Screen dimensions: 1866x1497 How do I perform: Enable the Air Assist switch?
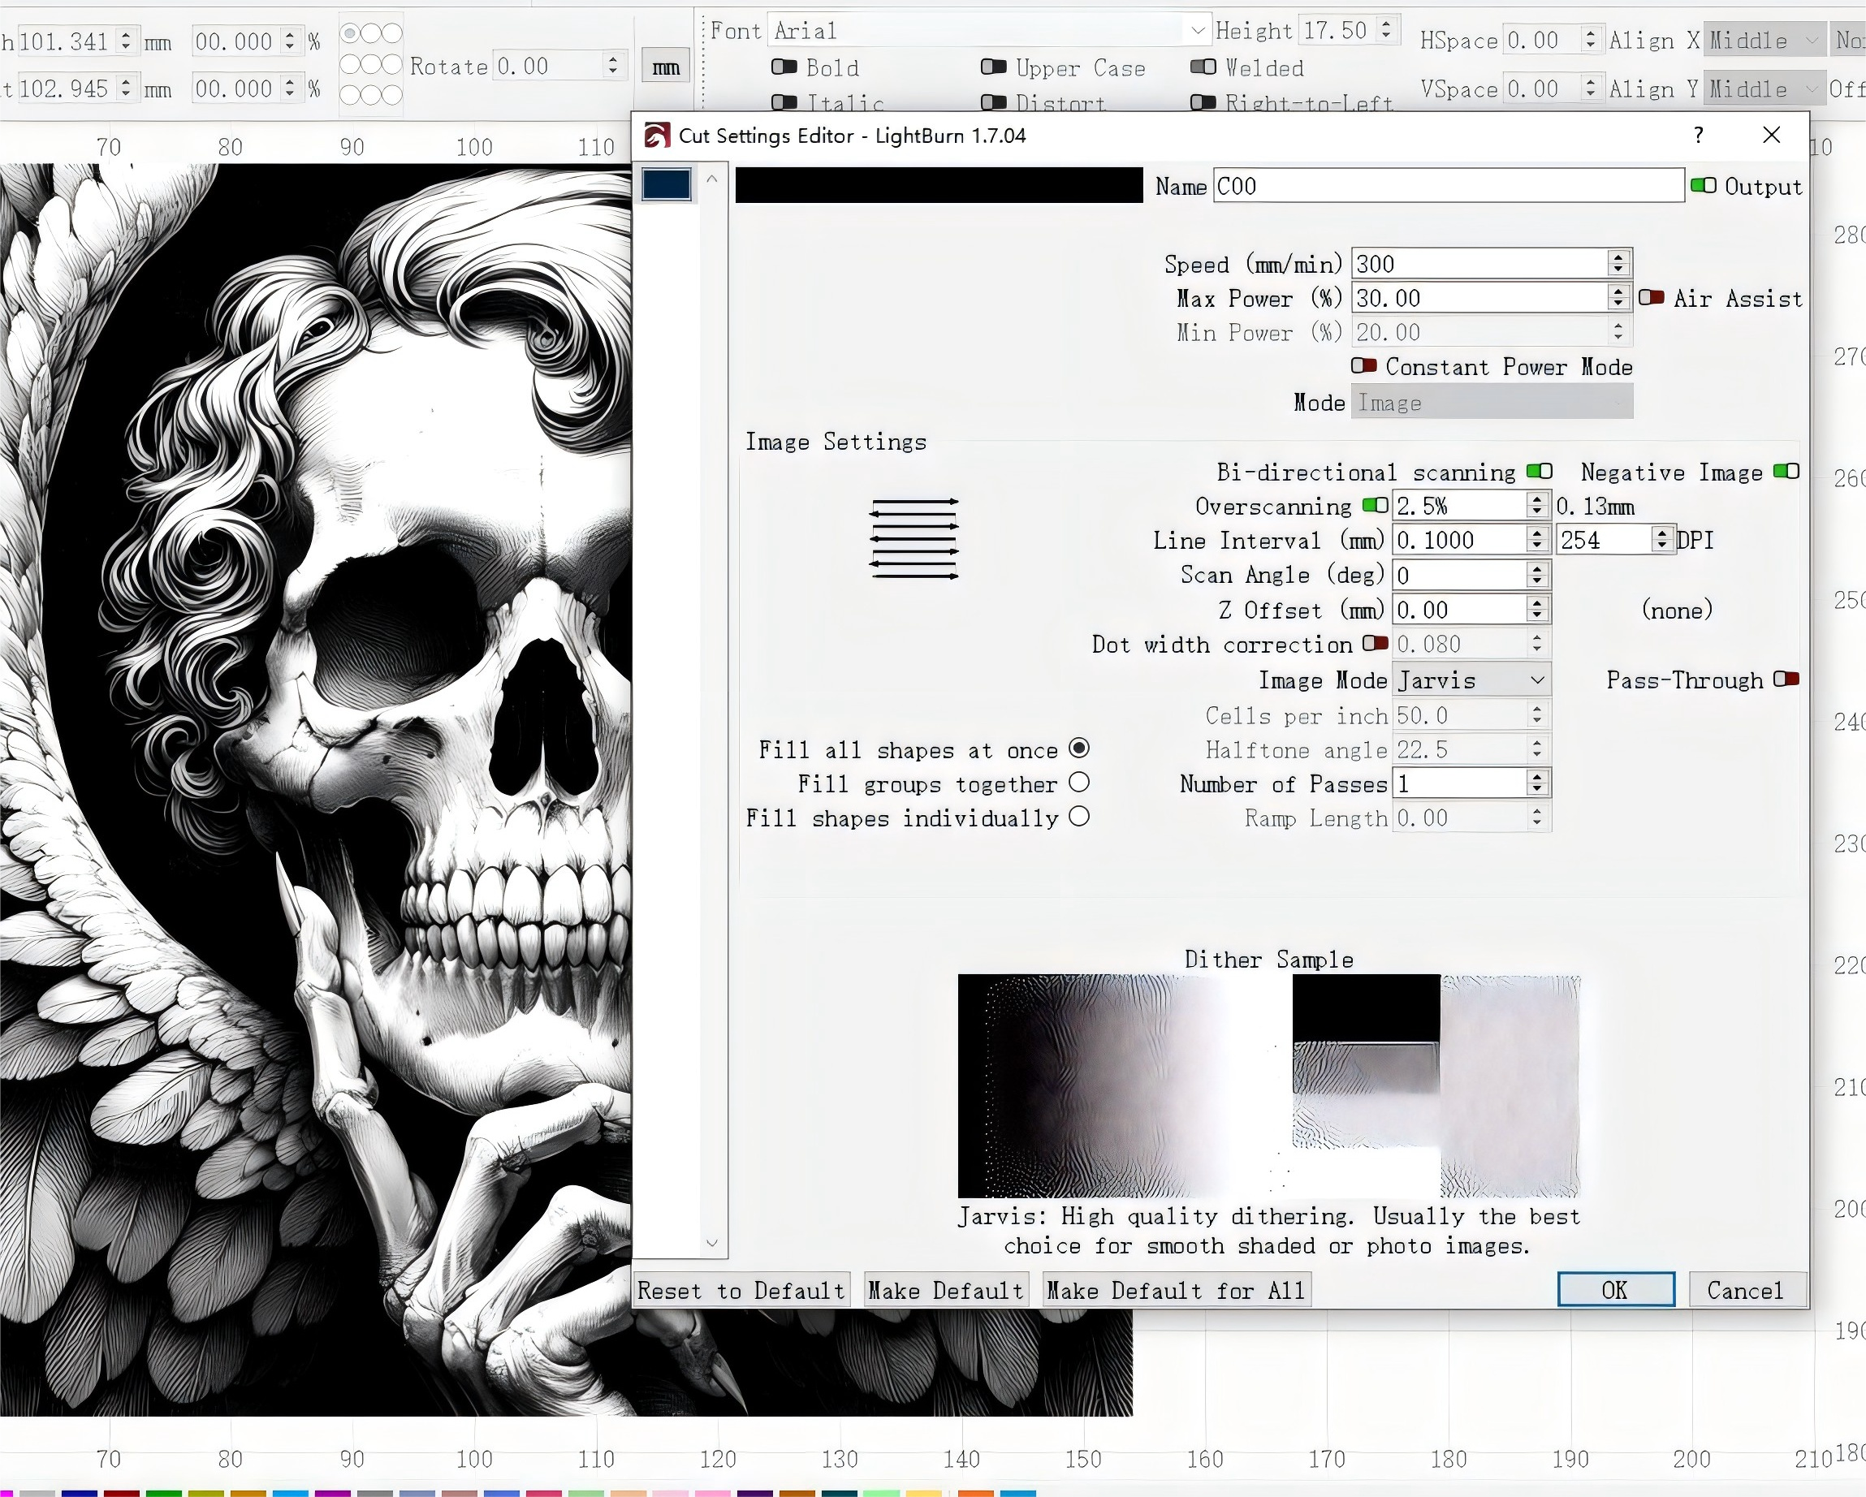(1652, 298)
